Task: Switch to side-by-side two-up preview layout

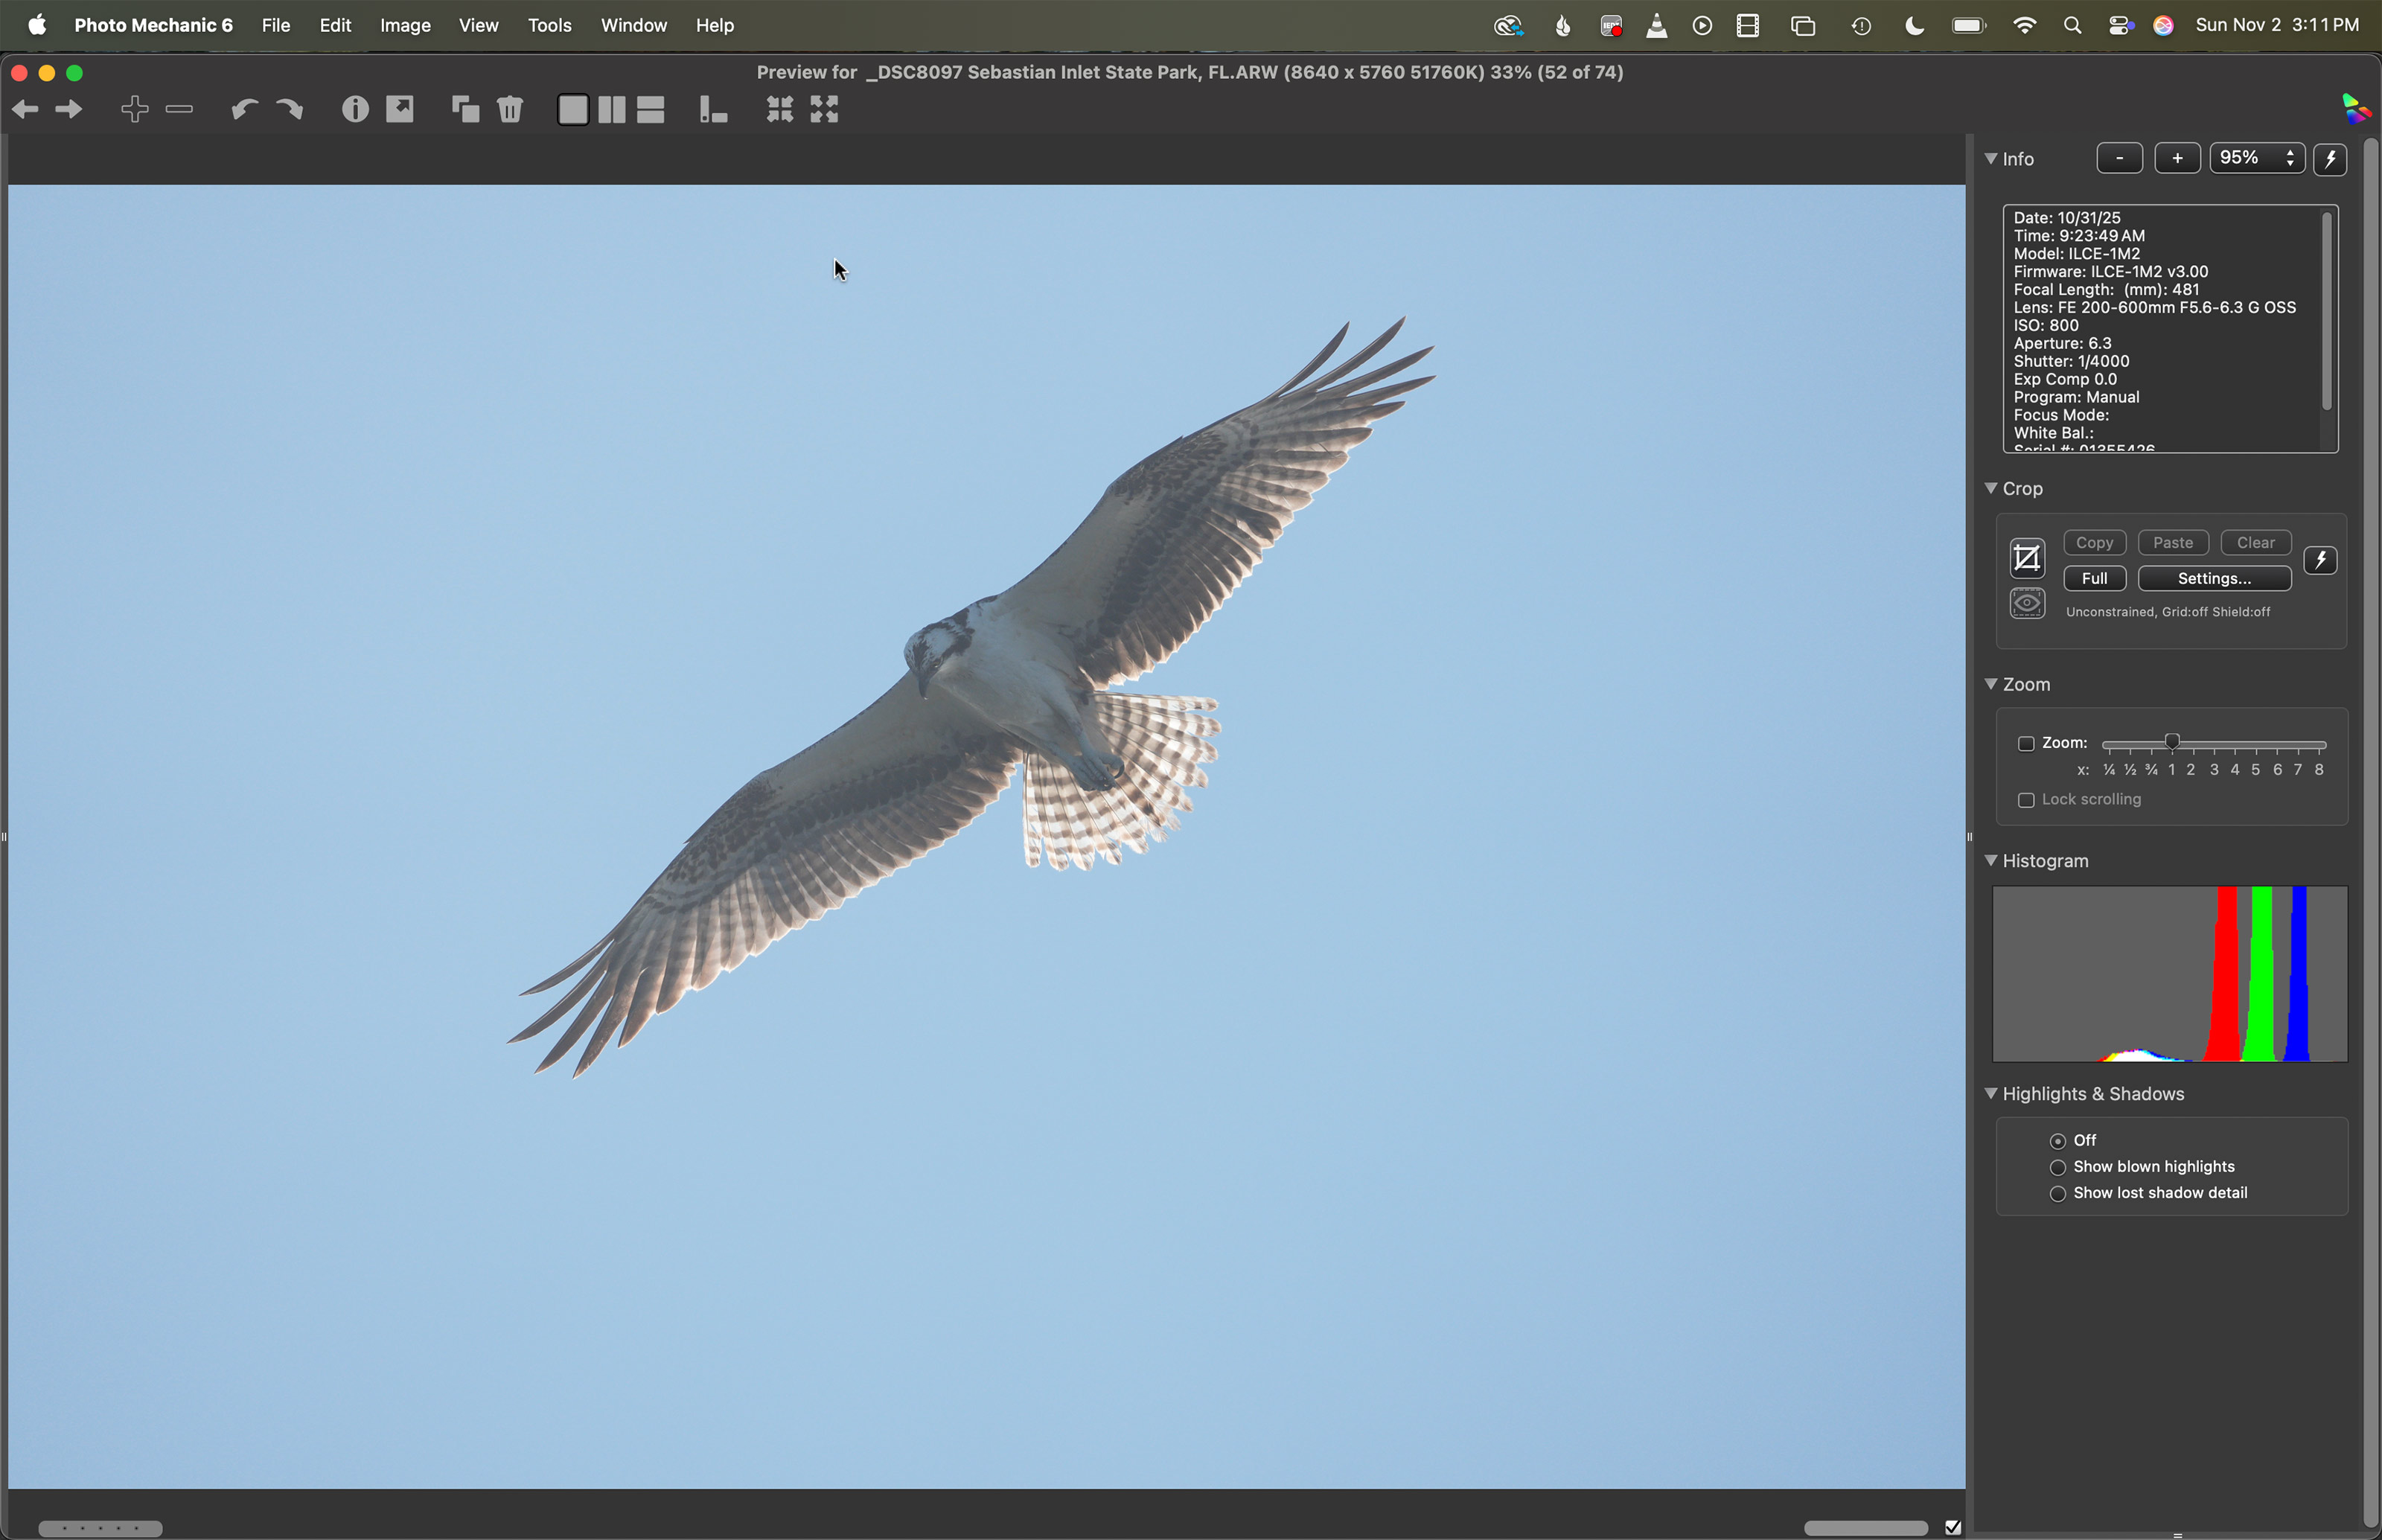Action: [612, 109]
